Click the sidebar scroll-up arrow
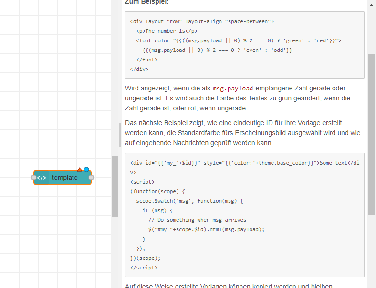The height and width of the screenshot is (288, 376). click(372, 4)
